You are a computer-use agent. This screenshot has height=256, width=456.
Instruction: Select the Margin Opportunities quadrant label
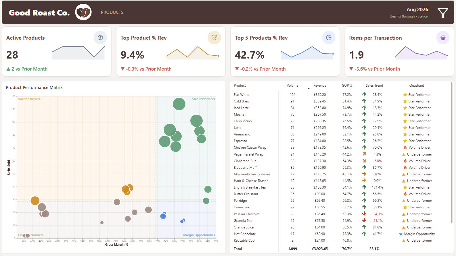(199, 235)
